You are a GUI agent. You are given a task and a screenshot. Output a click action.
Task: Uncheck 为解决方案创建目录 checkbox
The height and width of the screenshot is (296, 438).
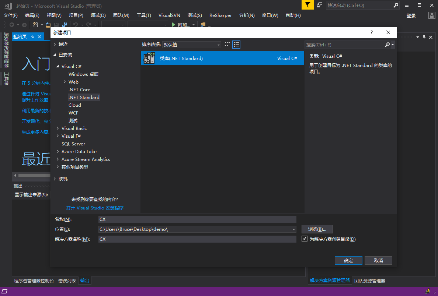305,239
